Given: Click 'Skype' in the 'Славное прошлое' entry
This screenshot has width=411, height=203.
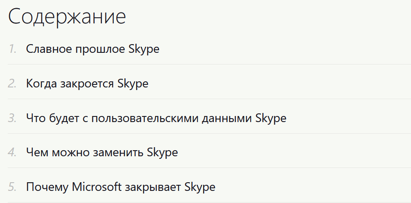Looking at the screenshot, I should coord(144,49).
